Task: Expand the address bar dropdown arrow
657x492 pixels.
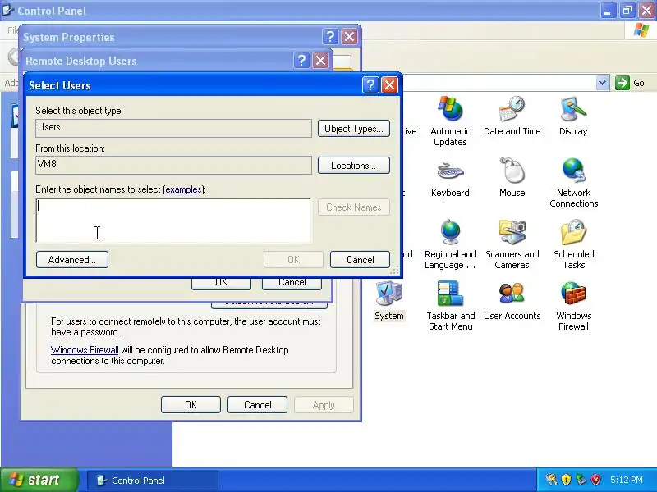Action: tap(602, 83)
